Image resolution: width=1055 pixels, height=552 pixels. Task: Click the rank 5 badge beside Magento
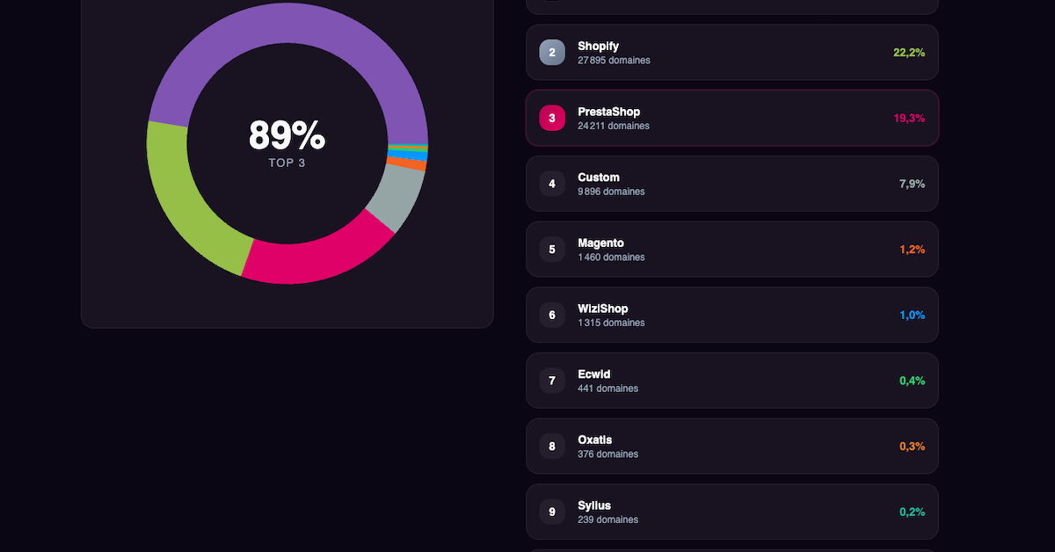(552, 250)
